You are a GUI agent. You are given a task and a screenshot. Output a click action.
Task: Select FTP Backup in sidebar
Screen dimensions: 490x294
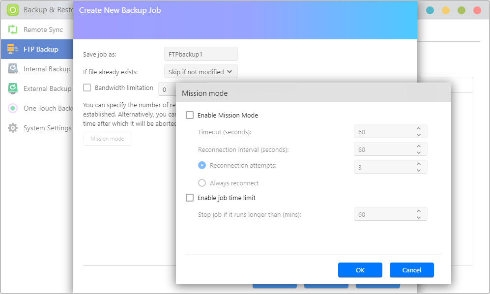pyautogui.click(x=37, y=49)
